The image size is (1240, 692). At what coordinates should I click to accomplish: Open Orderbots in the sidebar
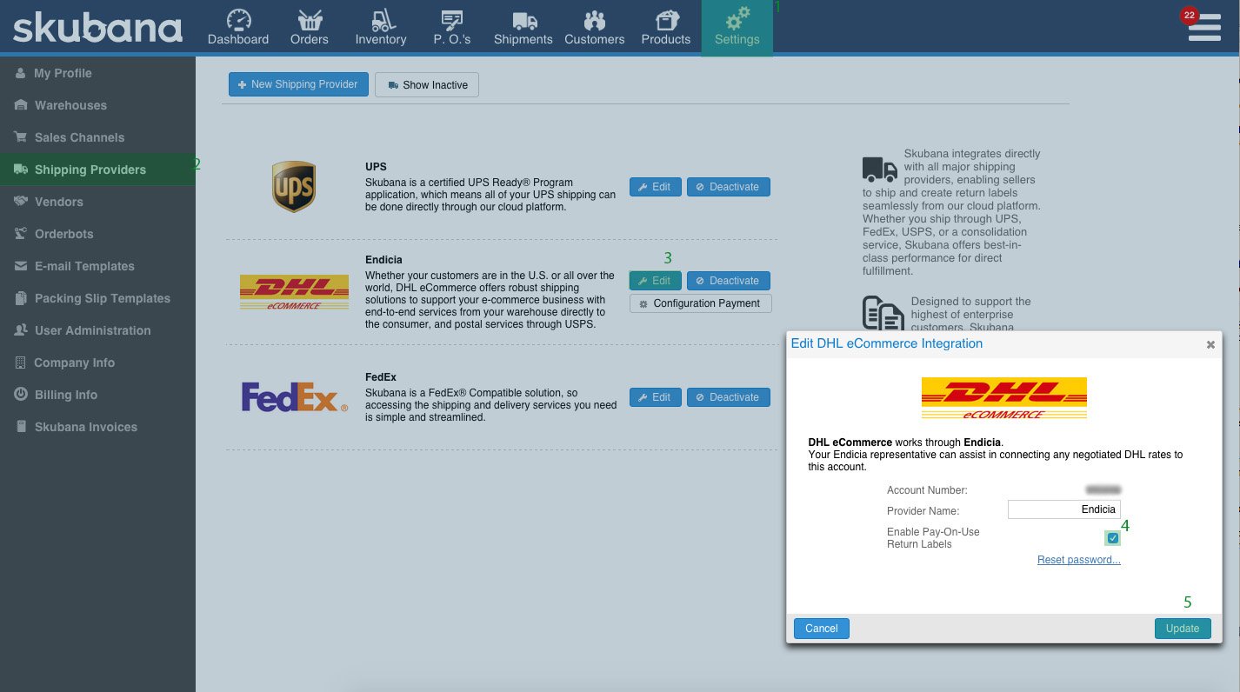tap(63, 234)
